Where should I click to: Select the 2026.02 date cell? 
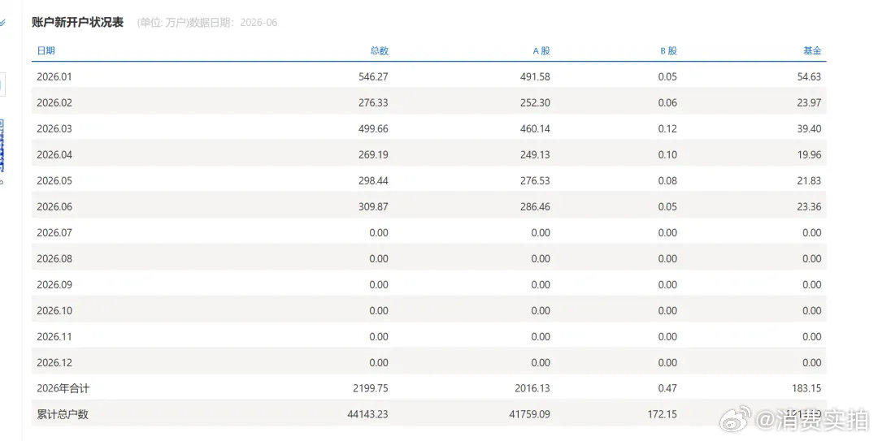tap(54, 102)
